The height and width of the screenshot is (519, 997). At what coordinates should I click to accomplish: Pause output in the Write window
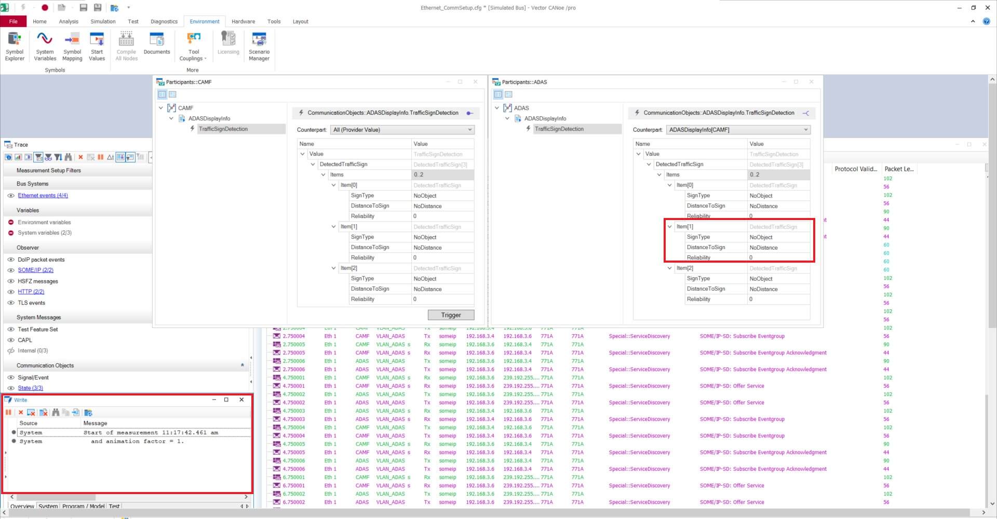coord(8,413)
